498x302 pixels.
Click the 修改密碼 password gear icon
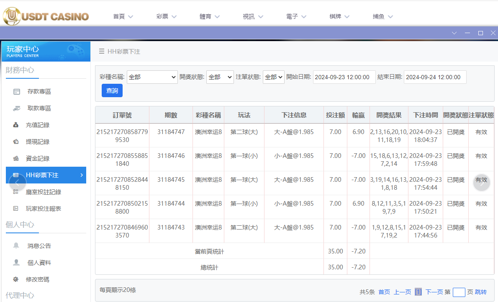coord(16,279)
